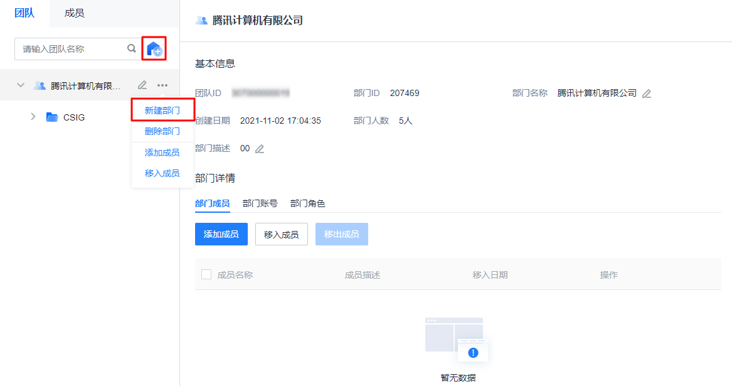
Task: Choose 删除部门 from the context menu
Action: tap(162, 131)
